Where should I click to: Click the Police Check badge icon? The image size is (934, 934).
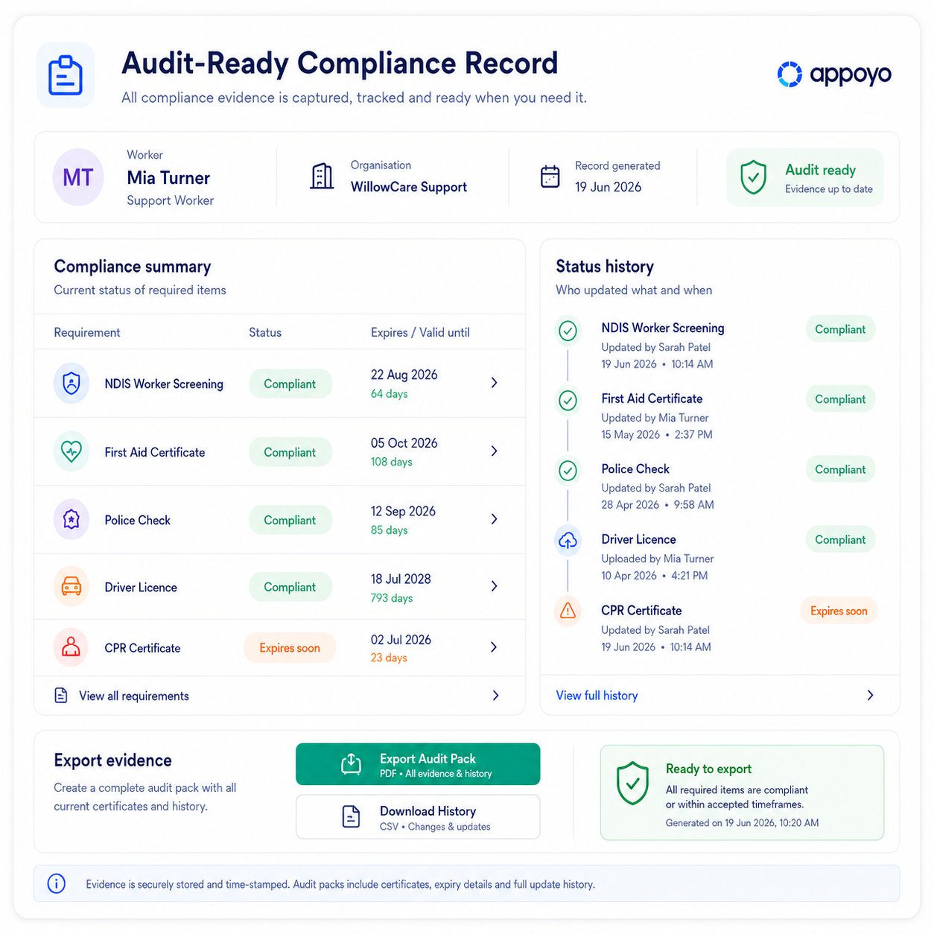coord(72,519)
